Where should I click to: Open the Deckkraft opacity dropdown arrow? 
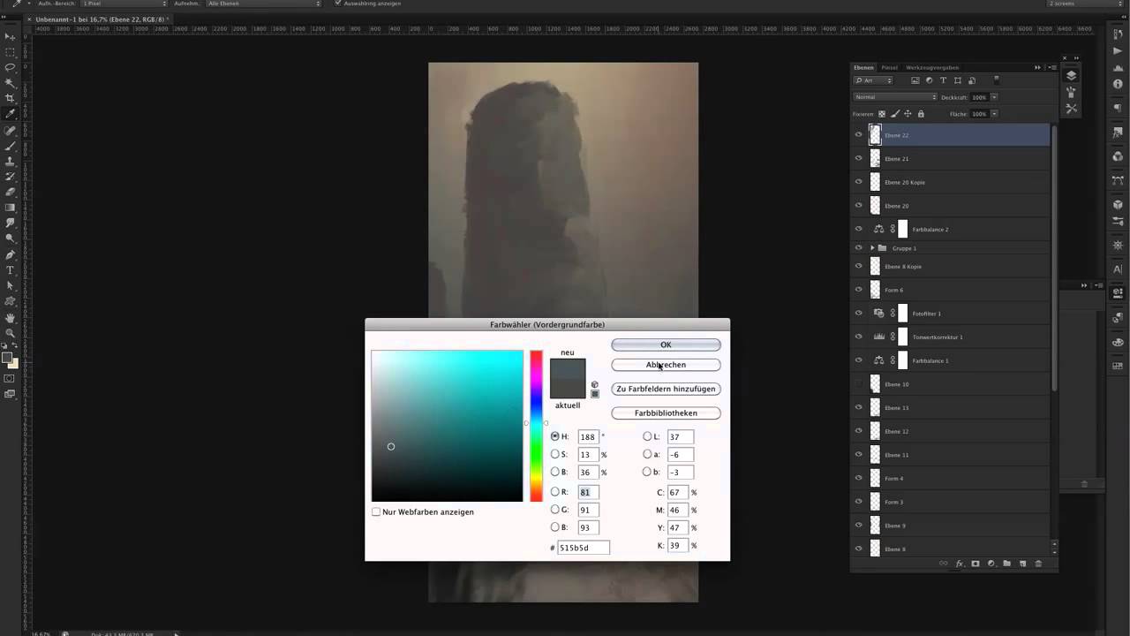point(994,97)
